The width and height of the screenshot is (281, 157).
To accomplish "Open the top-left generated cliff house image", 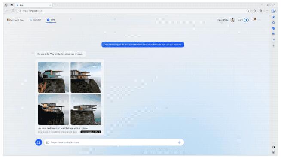I will [x=53, y=77].
